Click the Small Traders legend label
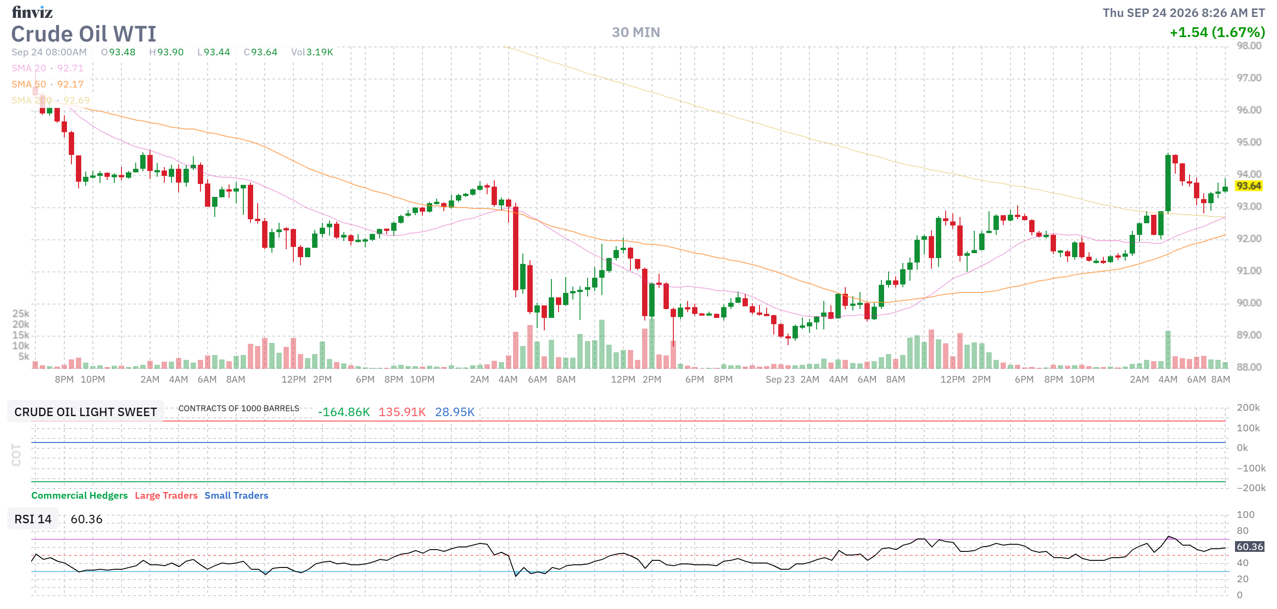Viewport: 1277px width, 609px height. [x=236, y=496]
